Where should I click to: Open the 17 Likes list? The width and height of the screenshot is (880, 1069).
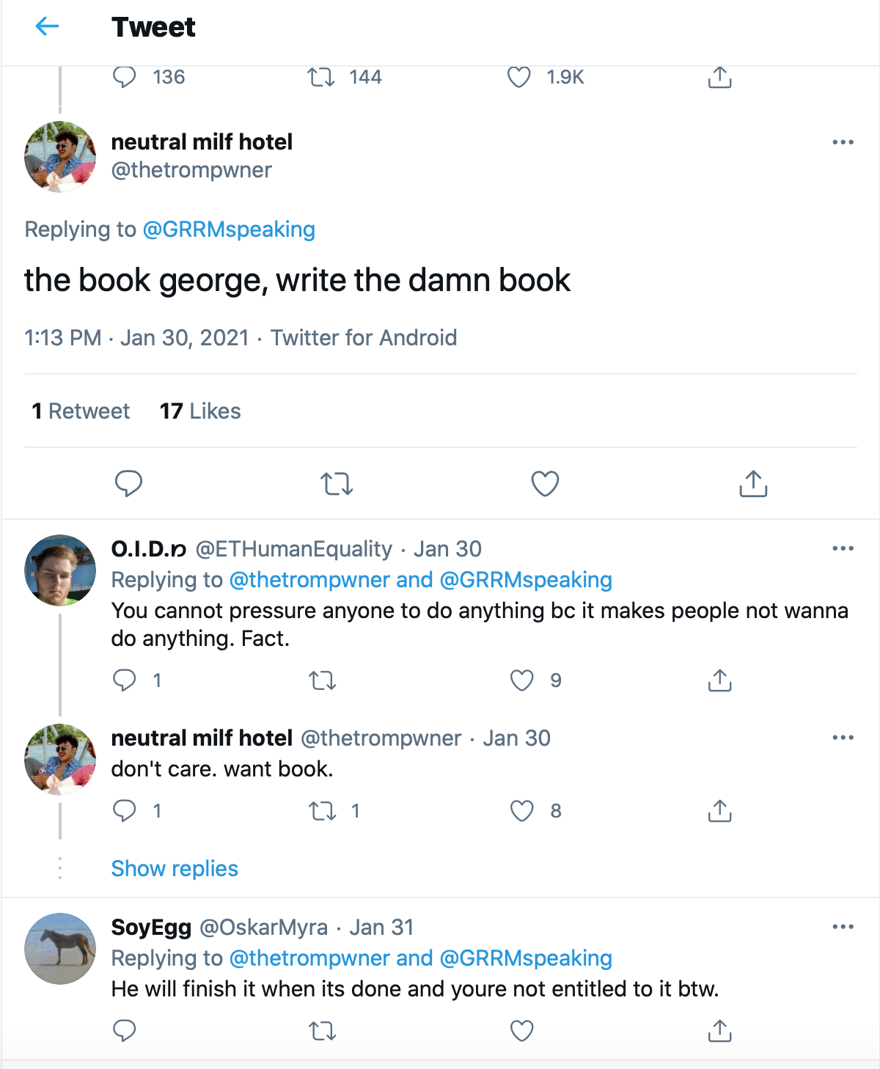tap(200, 411)
